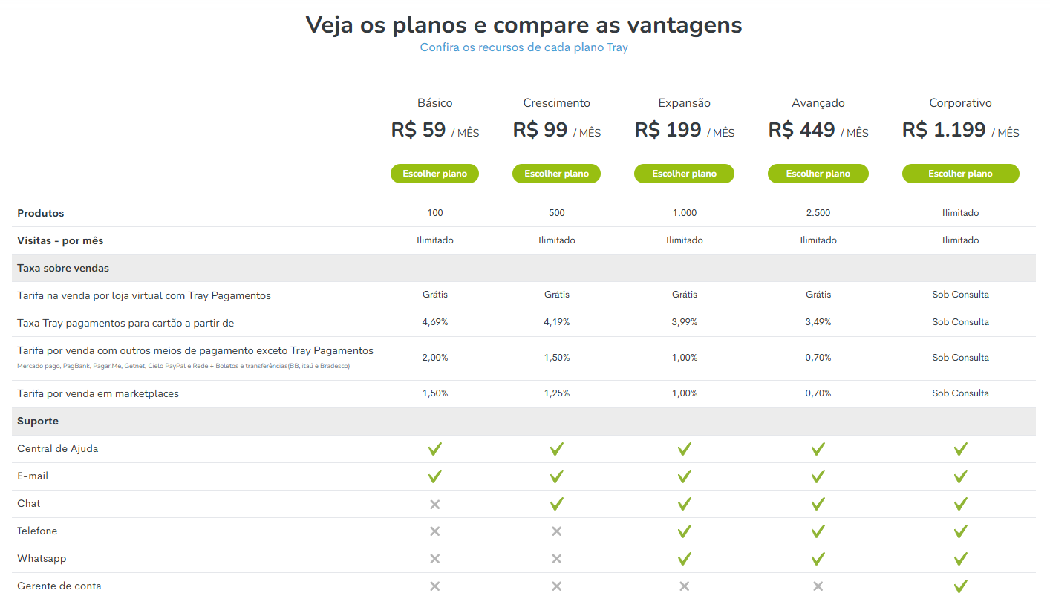
Task: Click the Corporativo plan Whatsapp checkmark icon
Action: click(961, 559)
